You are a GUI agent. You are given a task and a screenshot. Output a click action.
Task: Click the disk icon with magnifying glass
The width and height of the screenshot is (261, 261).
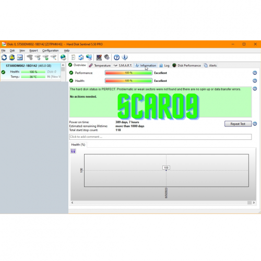pos(54,57)
